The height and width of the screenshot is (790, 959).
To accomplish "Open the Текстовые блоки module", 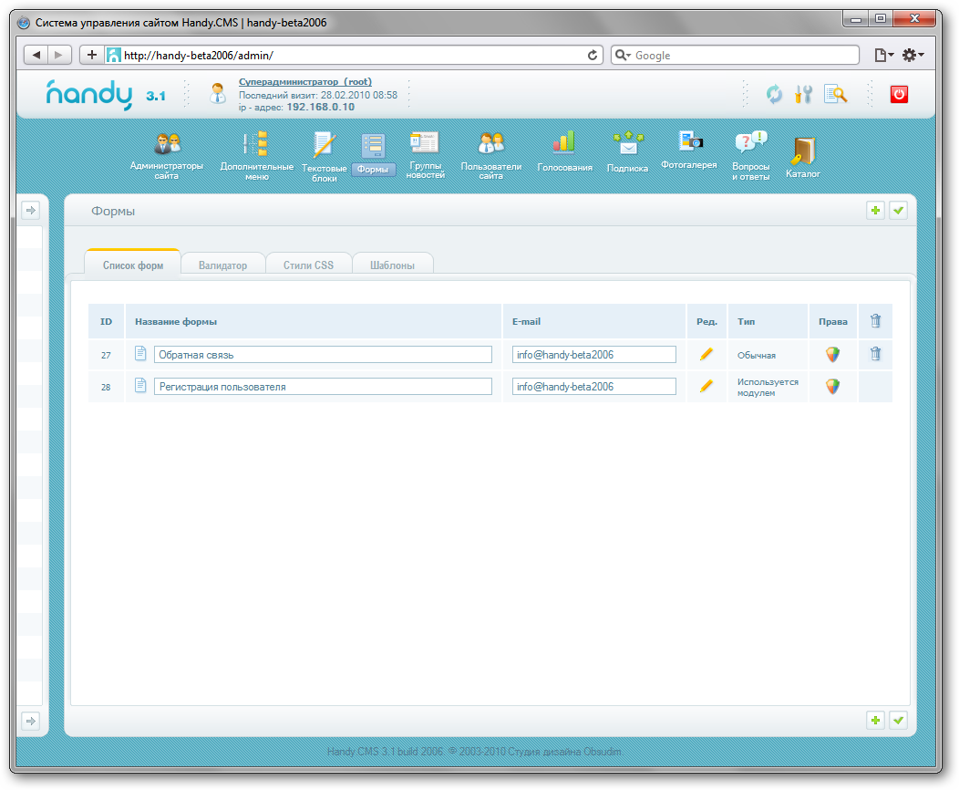I will coord(325,156).
